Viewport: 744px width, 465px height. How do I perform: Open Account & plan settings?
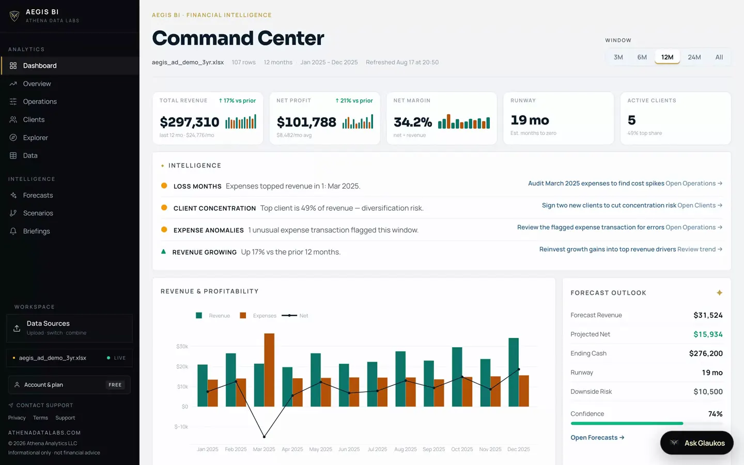(69, 385)
